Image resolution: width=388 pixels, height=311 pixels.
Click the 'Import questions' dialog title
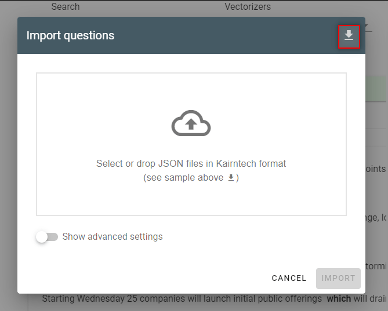pyautogui.click(x=70, y=35)
